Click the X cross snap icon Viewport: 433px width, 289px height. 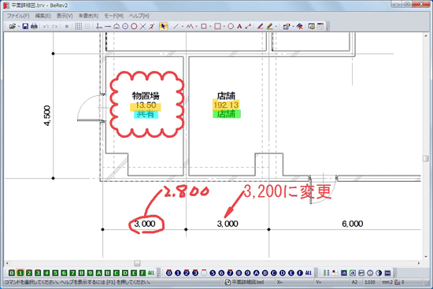pos(142,26)
